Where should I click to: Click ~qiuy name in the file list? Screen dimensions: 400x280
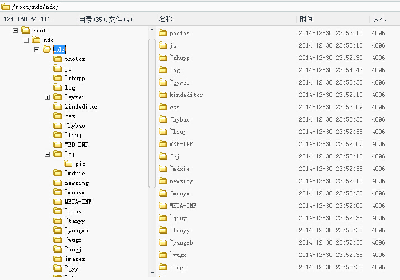(178, 218)
